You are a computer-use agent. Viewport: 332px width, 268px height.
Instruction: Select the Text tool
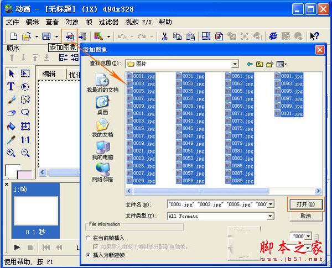11,87
